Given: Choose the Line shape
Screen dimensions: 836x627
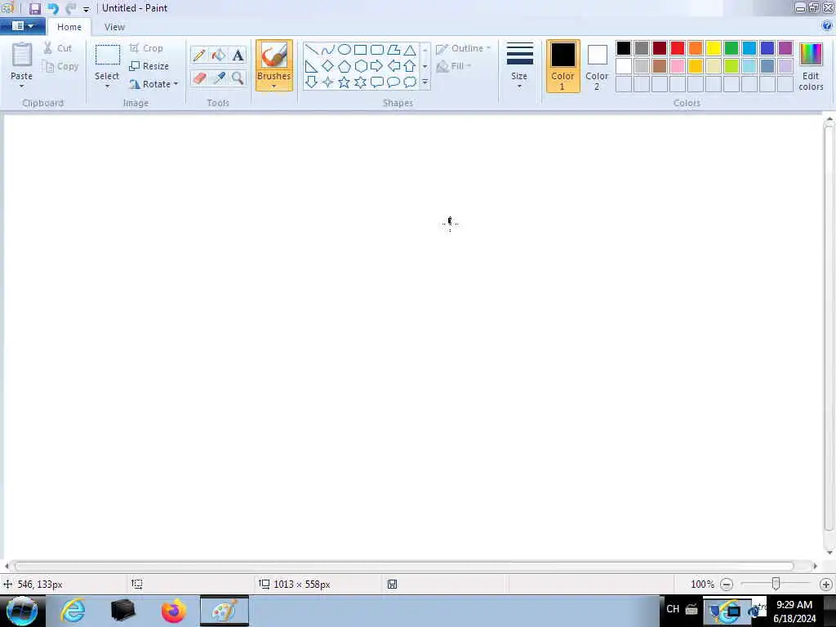Looking at the screenshot, I should tap(311, 50).
